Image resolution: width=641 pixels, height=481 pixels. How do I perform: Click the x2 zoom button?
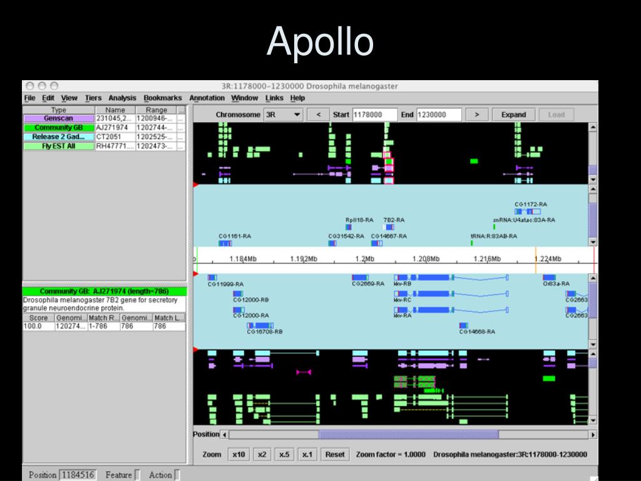[262, 455]
